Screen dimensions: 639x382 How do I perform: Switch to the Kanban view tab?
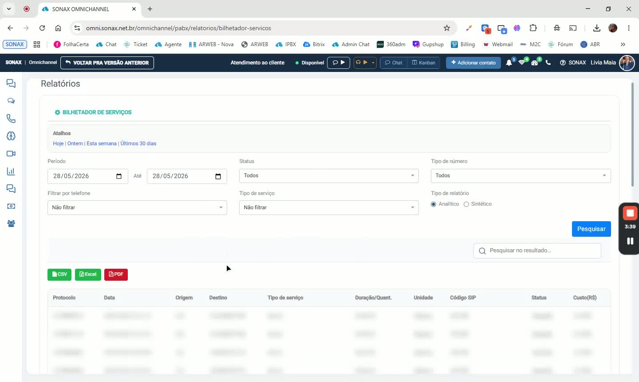click(x=423, y=63)
